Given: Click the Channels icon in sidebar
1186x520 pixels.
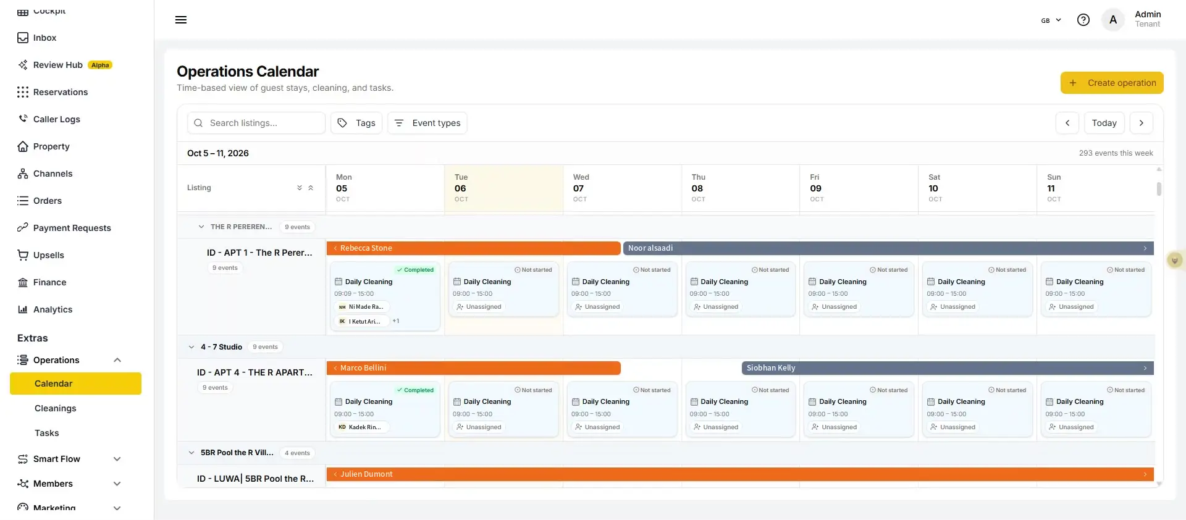Looking at the screenshot, I should pos(23,174).
